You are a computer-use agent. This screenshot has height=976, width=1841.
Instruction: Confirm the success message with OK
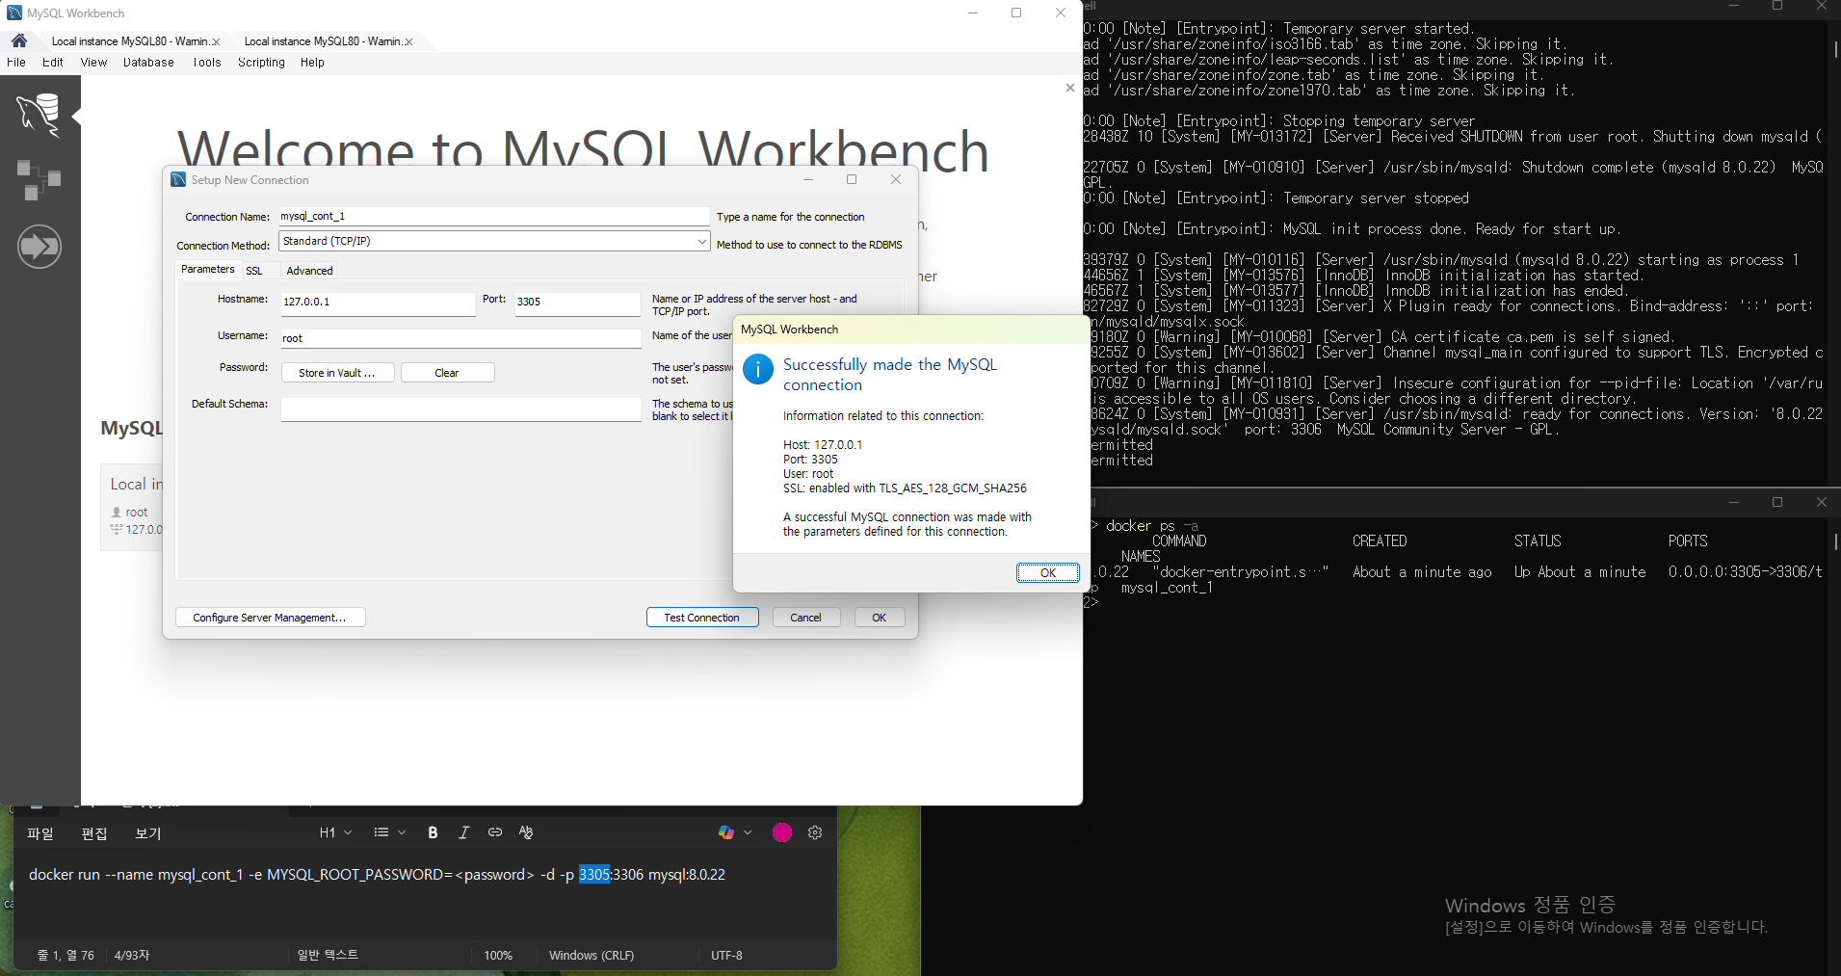click(x=1048, y=573)
